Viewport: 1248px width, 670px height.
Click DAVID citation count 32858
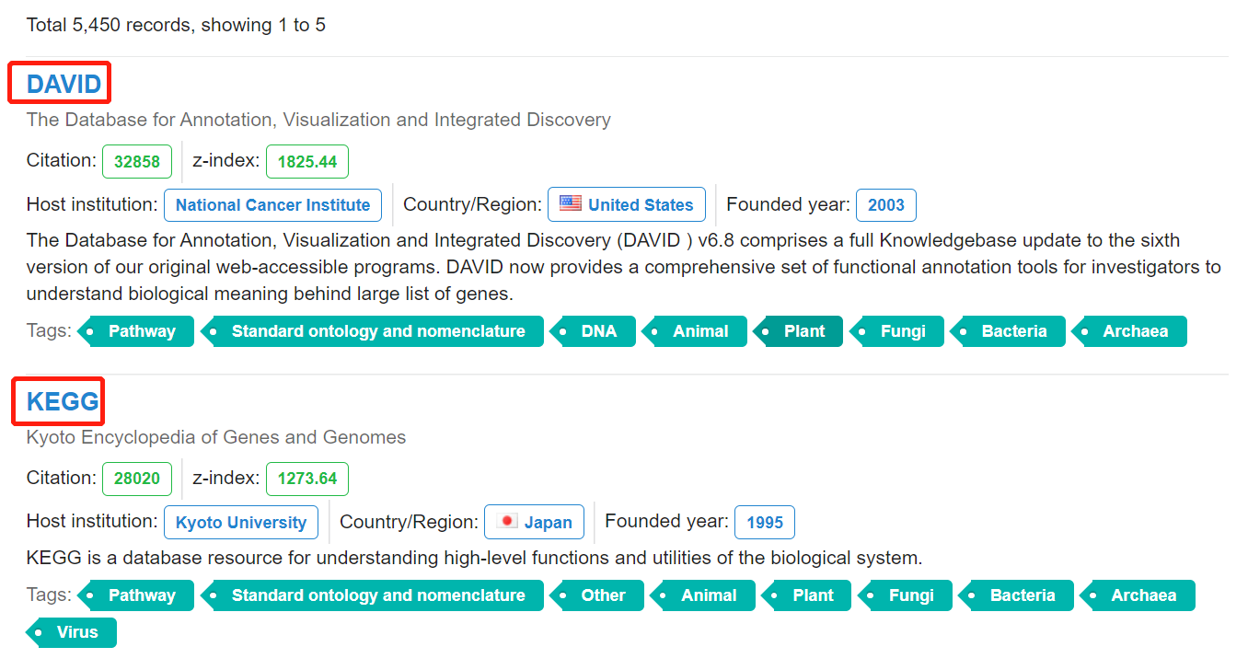click(x=137, y=161)
